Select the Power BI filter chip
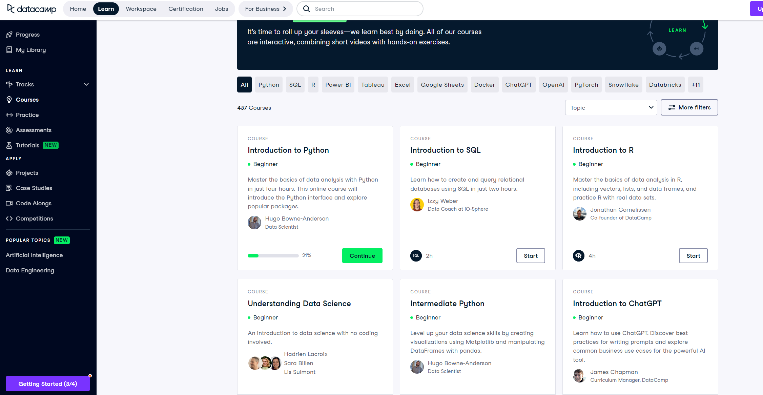The height and width of the screenshot is (395, 763). click(x=338, y=85)
